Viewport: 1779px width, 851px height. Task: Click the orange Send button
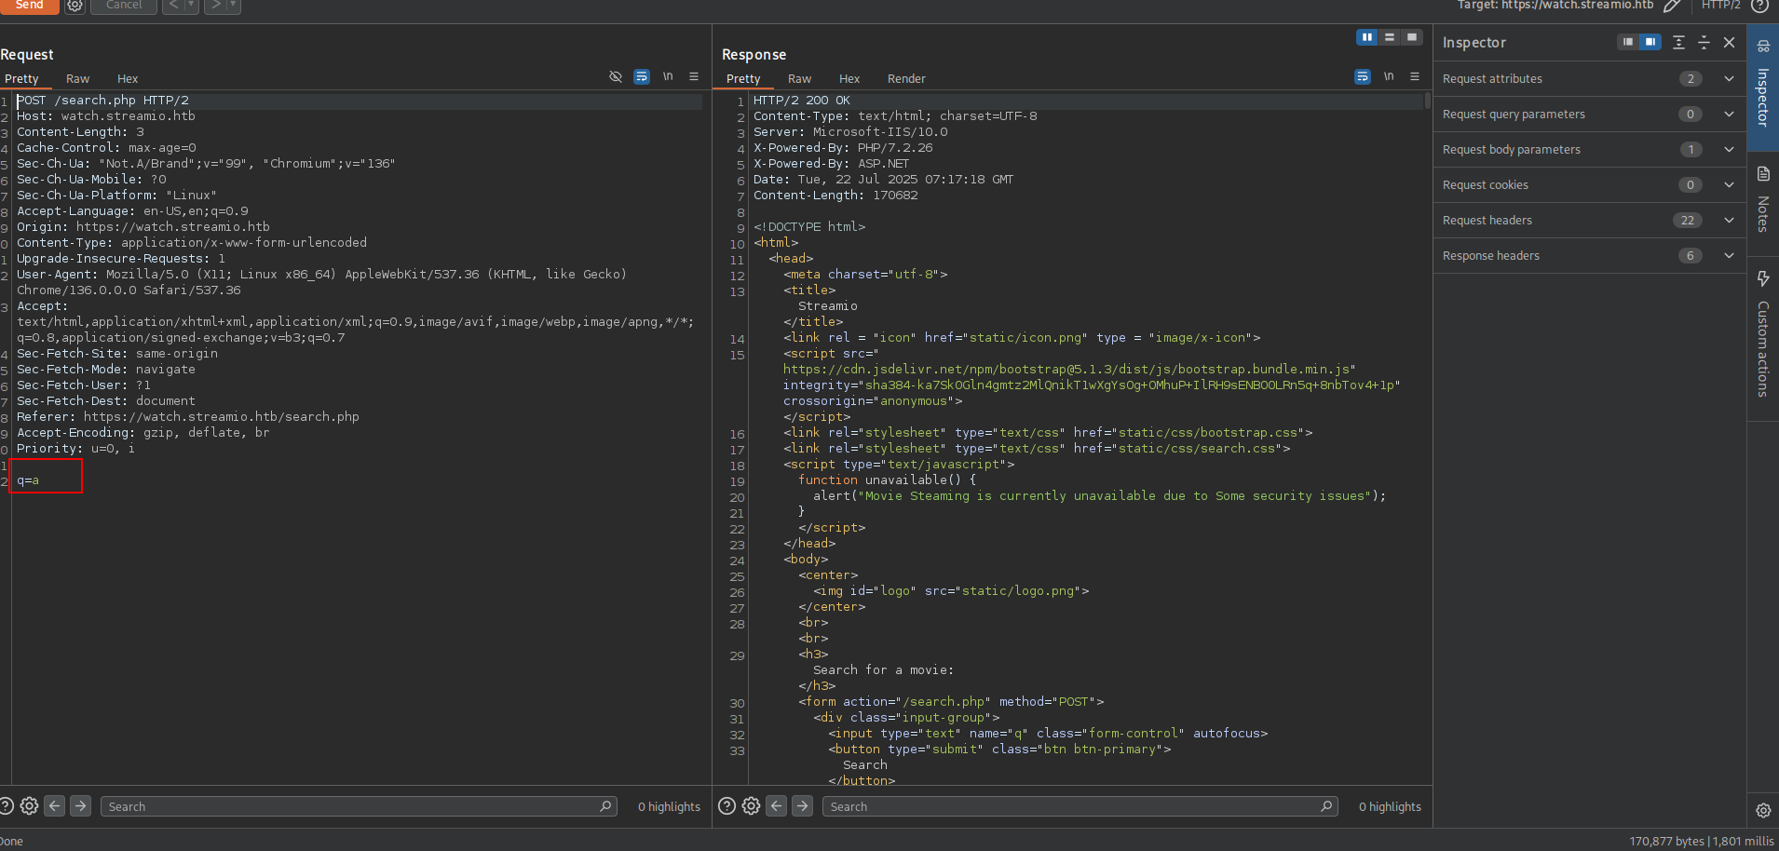[x=29, y=6]
